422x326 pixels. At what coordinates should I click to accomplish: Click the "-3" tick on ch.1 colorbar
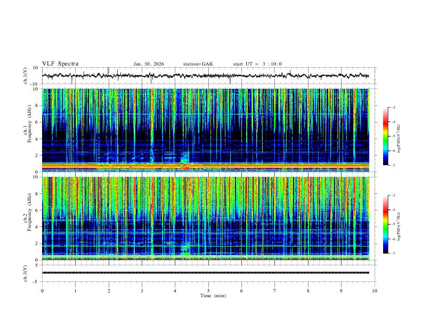pos(393,107)
